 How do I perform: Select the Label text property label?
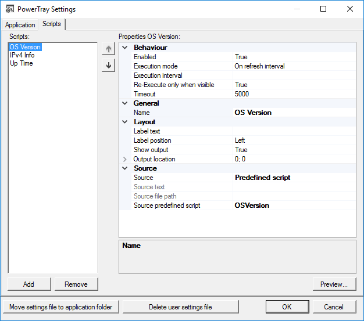click(x=147, y=131)
